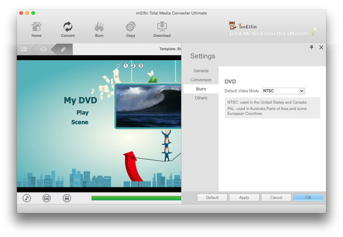The height and width of the screenshot is (237, 343).
Task: Open the Conversion settings tab
Action: [x=201, y=80]
